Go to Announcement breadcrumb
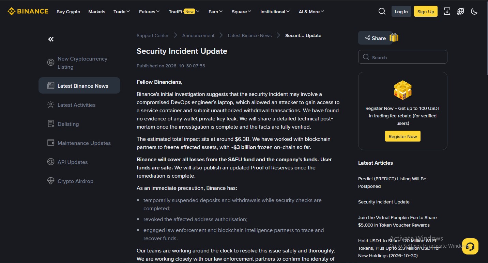The width and height of the screenshot is (488, 263). (x=198, y=35)
